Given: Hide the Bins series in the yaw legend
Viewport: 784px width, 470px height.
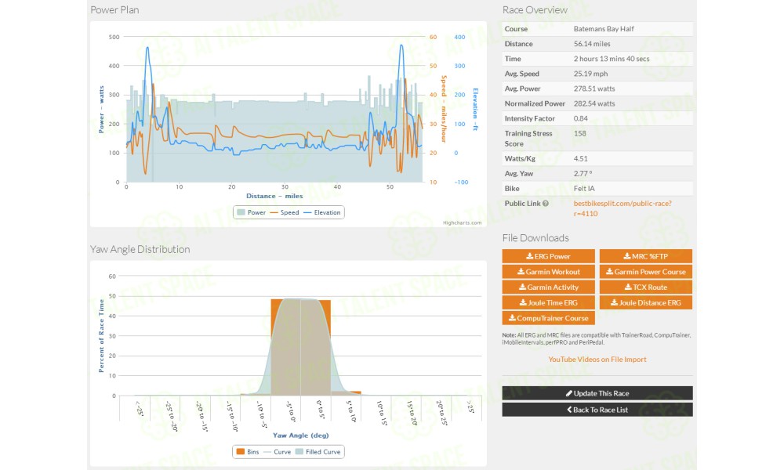Looking at the screenshot, I should tap(248, 451).
